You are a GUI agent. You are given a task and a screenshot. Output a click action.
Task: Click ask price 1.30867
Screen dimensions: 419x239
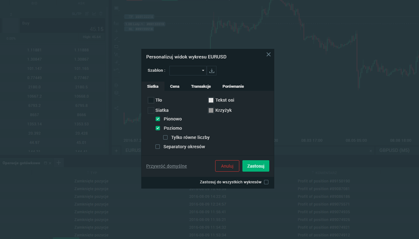[x=82, y=59]
